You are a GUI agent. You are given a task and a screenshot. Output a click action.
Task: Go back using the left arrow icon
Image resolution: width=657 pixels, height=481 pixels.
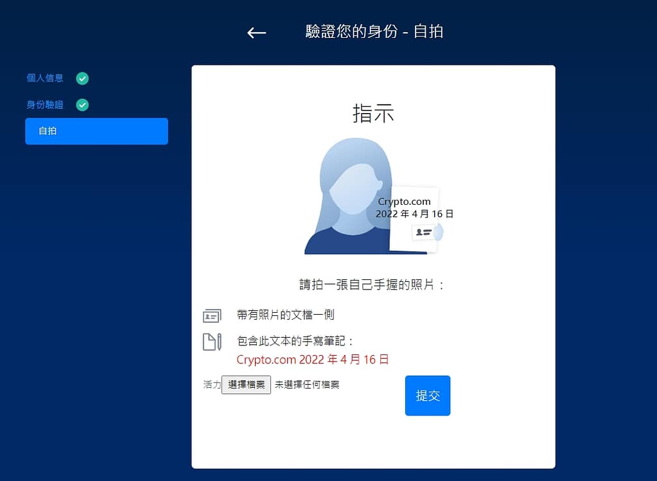[x=256, y=33]
